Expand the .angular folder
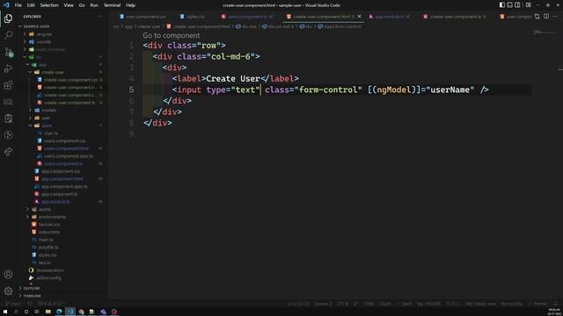The width and height of the screenshot is (563, 316). (x=44, y=34)
